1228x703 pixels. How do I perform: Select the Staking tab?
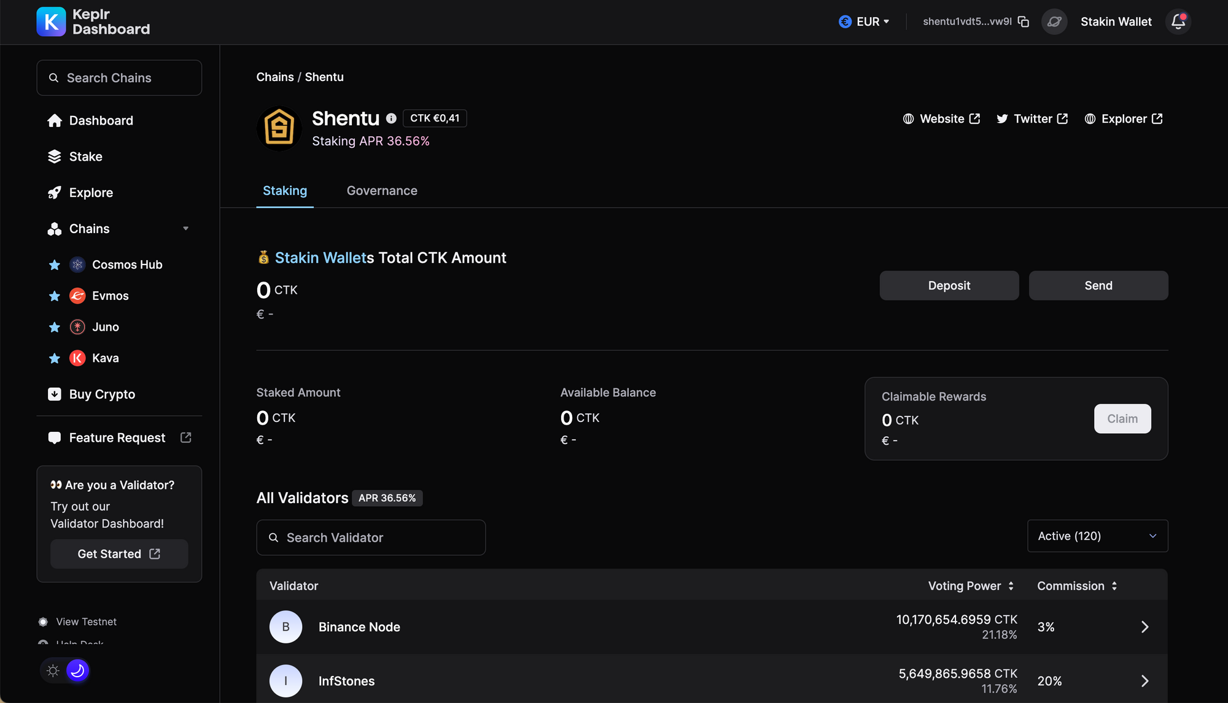point(285,191)
